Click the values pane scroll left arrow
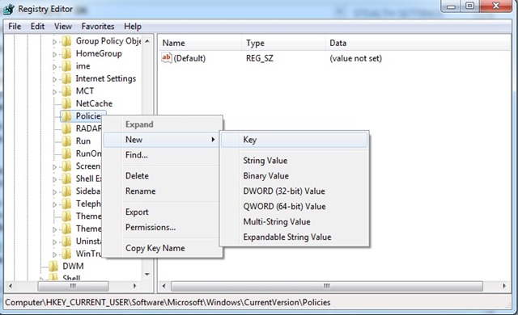This screenshot has width=518, height=315. point(164,286)
